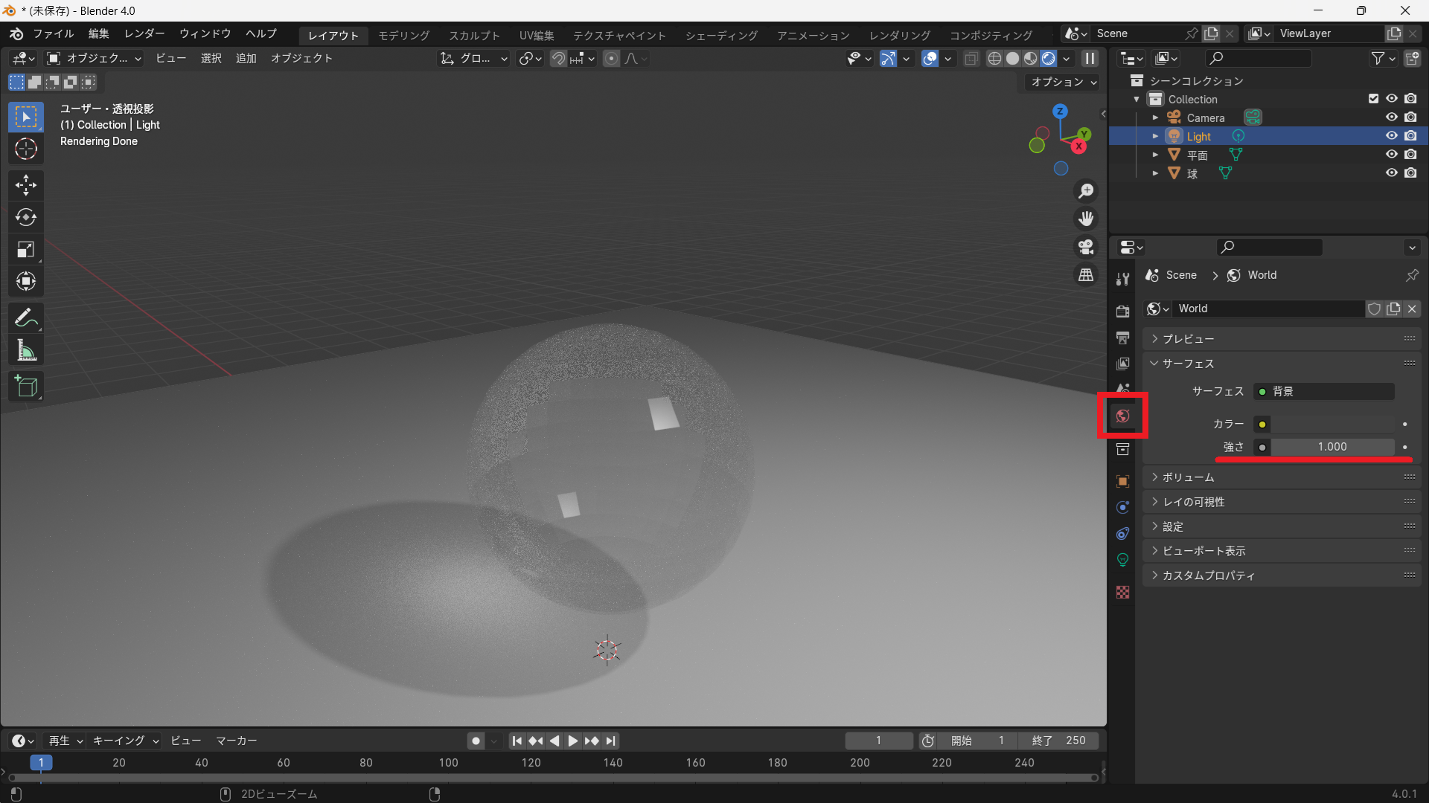The width and height of the screenshot is (1429, 803).
Task: Open the キーイング popover
Action: 125,741
